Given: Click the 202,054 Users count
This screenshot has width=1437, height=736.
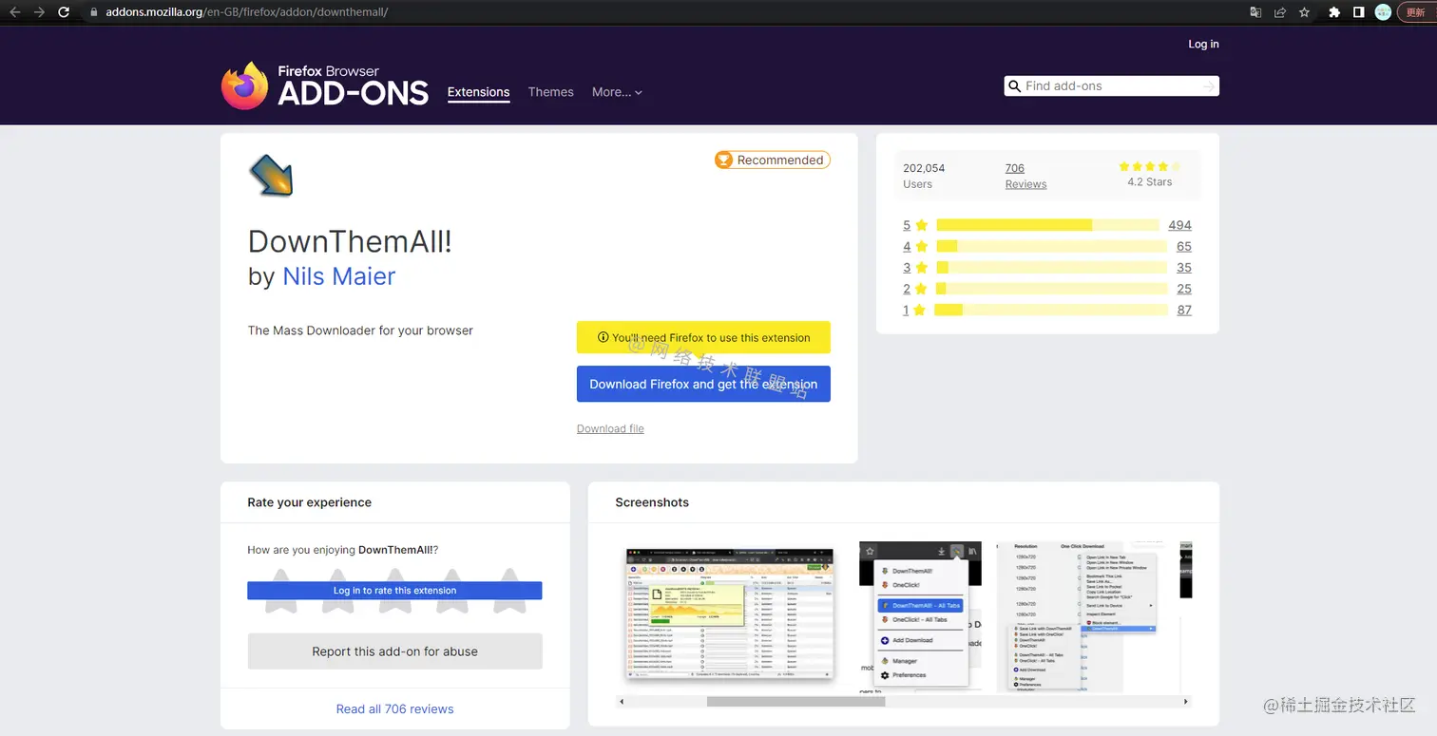Looking at the screenshot, I should point(924,176).
